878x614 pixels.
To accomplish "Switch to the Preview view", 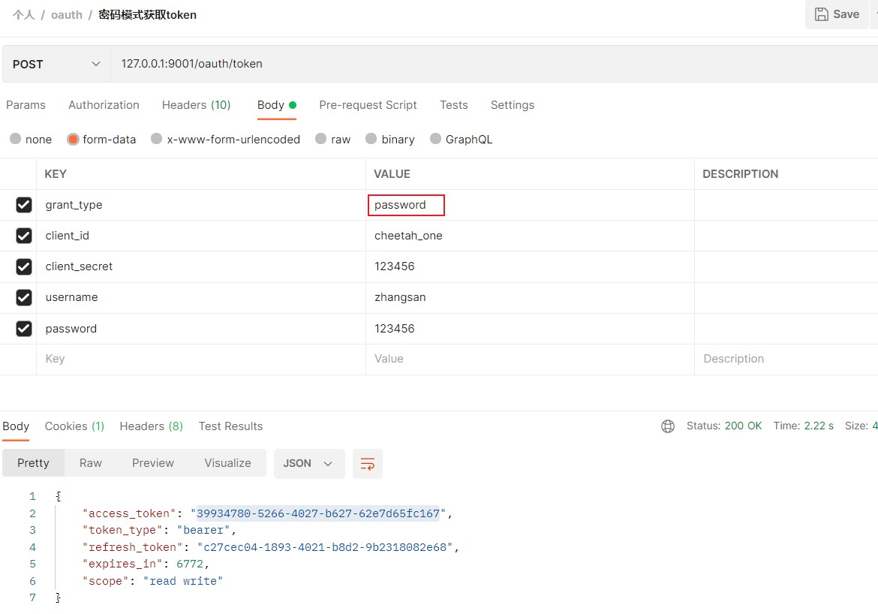I will point(153,463).
